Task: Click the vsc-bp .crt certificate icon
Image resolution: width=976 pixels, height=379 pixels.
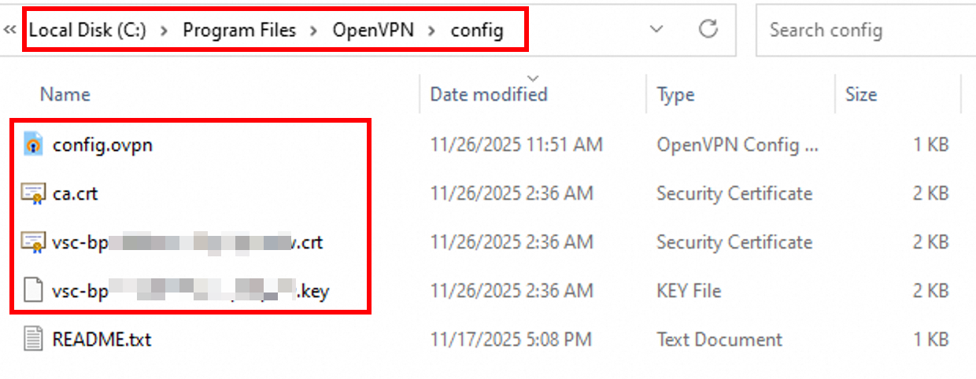Action: point(33,242)
